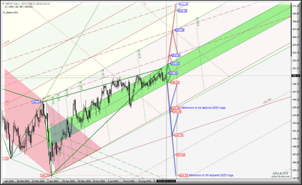Click the red 199.00 support label
The width and height of the screenshot is (302, 185).
(175, 82)
